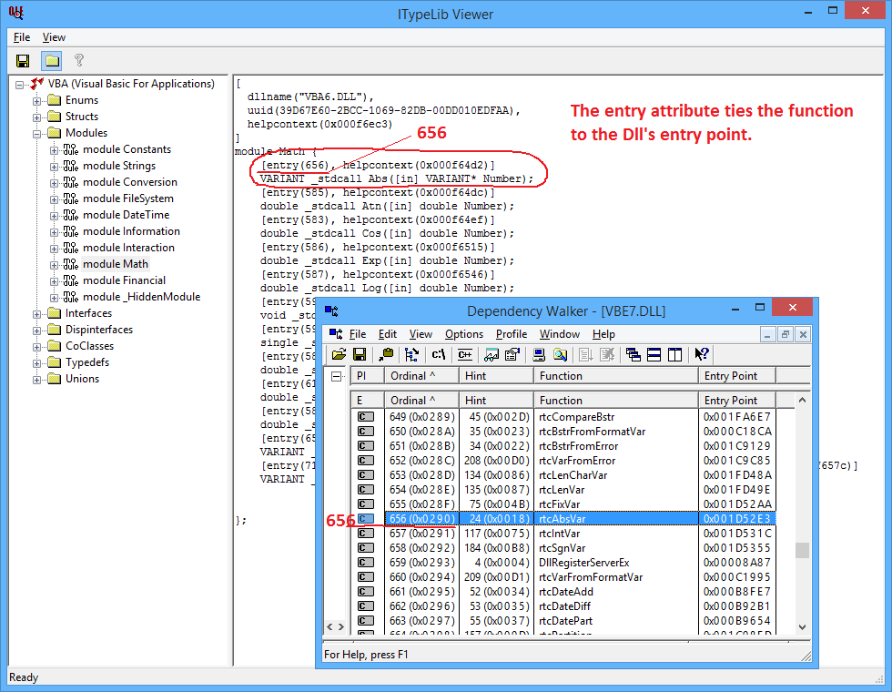Toggle the yellow folder grouping button in ITypeLib Viewer
The width and height of the screenshot is (892, 692).
(x=52, y=61)
